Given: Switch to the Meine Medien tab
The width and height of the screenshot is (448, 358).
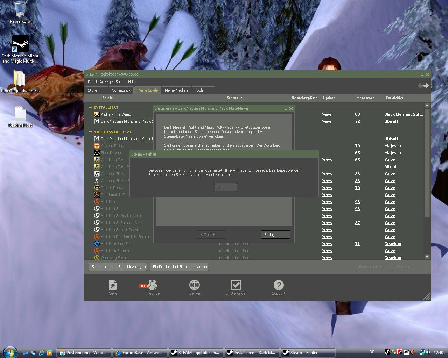Looking at the screenshot, I should (176, 90).
